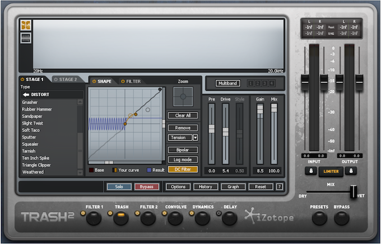Toggle the Shape power icon
The width and height of the screenshot is (381, 244).
[x=94, y=81]
